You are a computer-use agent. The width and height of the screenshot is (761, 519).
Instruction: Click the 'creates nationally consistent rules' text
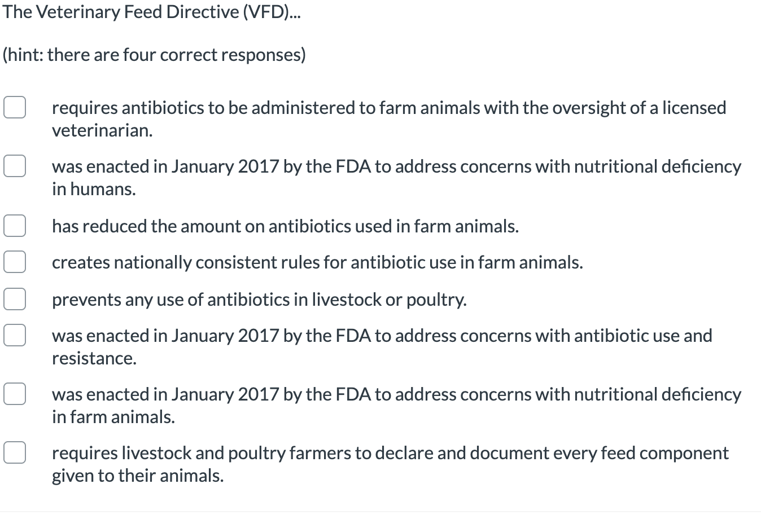coord(317,262)
